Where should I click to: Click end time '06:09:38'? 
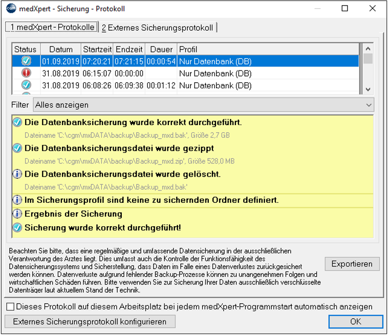[129, 85]
